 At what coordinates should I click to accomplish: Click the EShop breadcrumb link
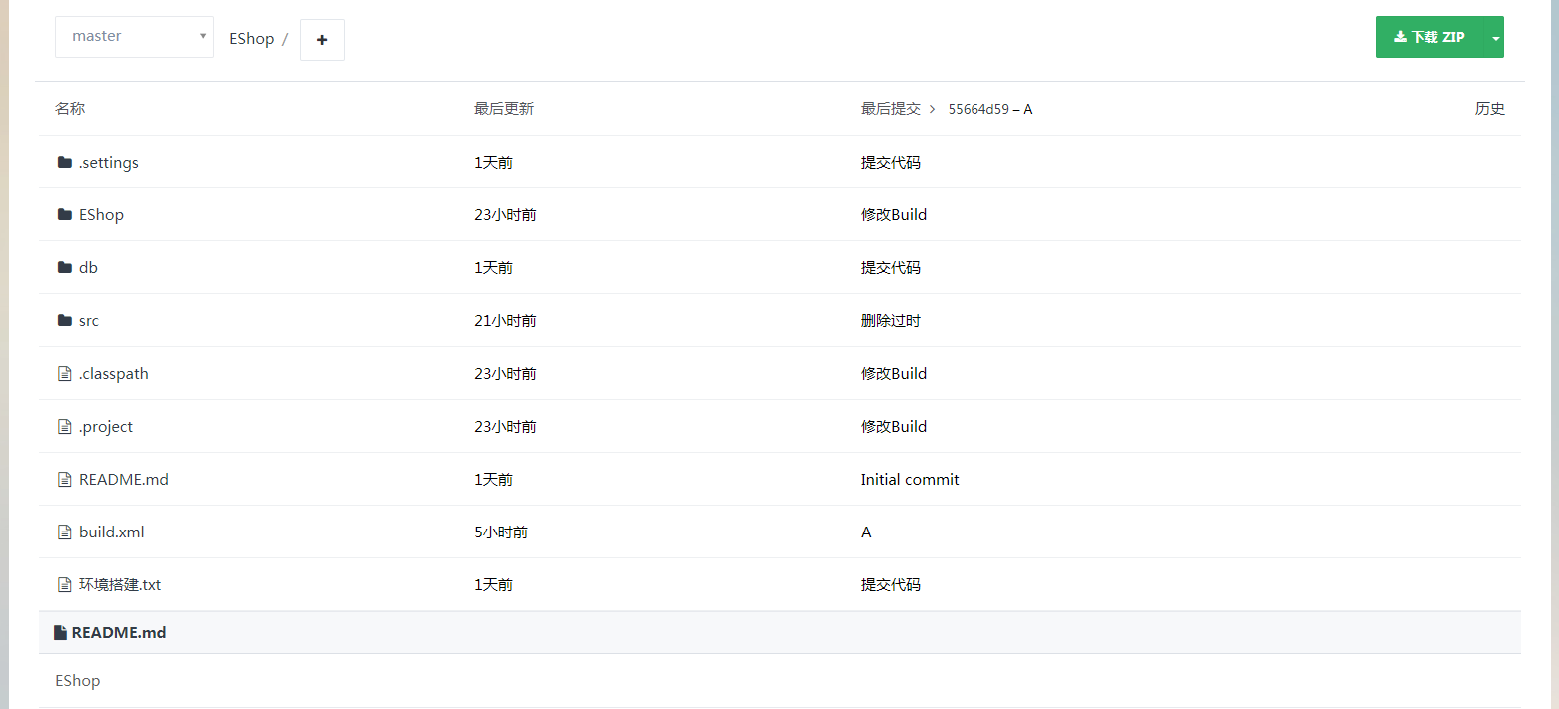click(251, 39)
